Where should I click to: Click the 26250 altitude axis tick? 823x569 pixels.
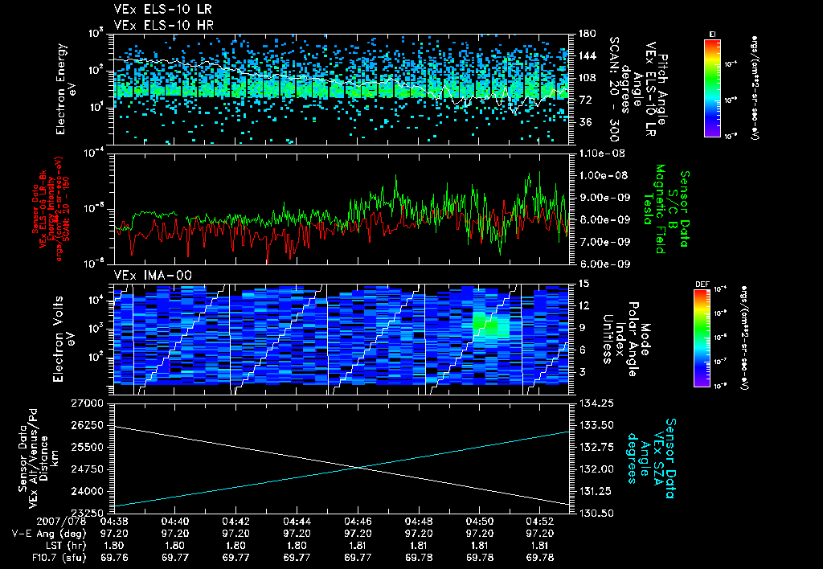coord(88,425)
